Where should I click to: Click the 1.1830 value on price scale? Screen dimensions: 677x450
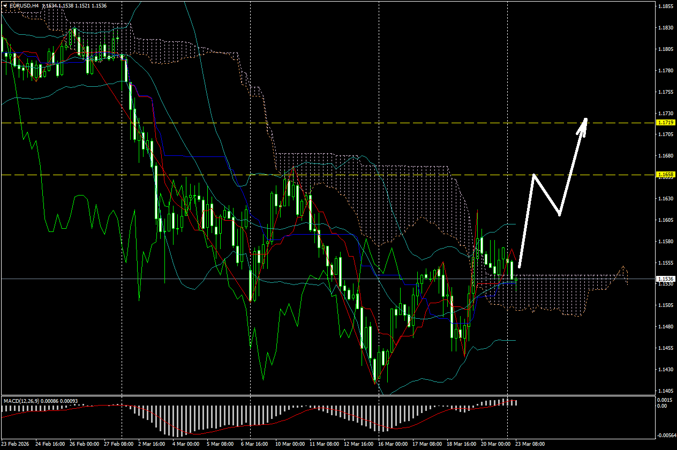(x=666, y=28)
